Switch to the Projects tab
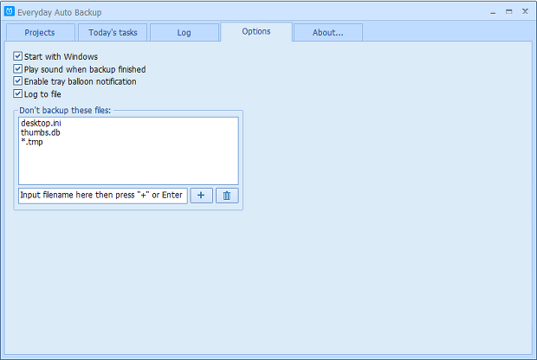 click(41, 33)
